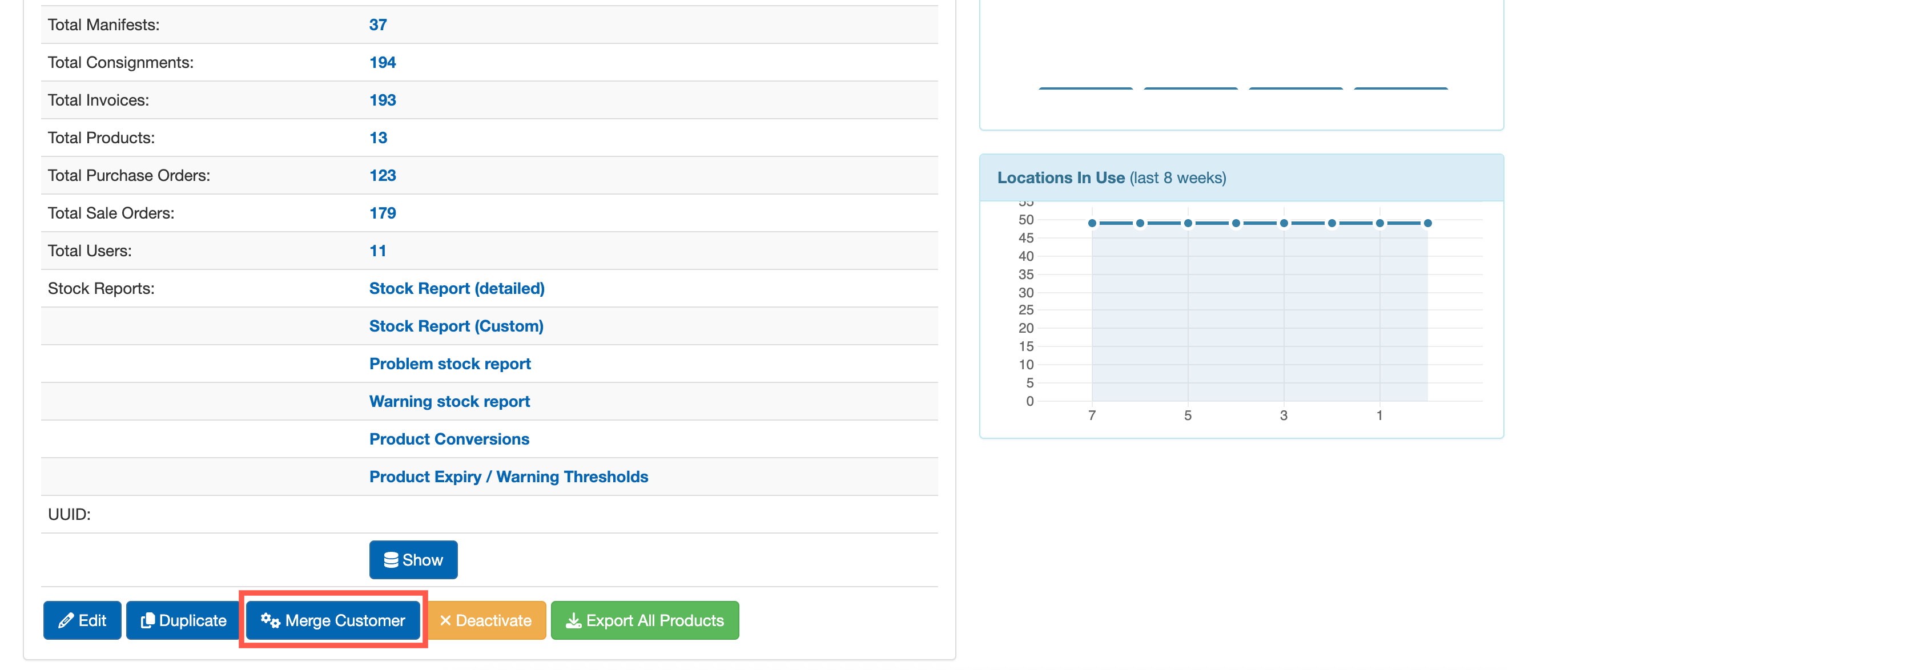Click database icon on Show button
The image size is (1931, 670).
tap(391, 560)
